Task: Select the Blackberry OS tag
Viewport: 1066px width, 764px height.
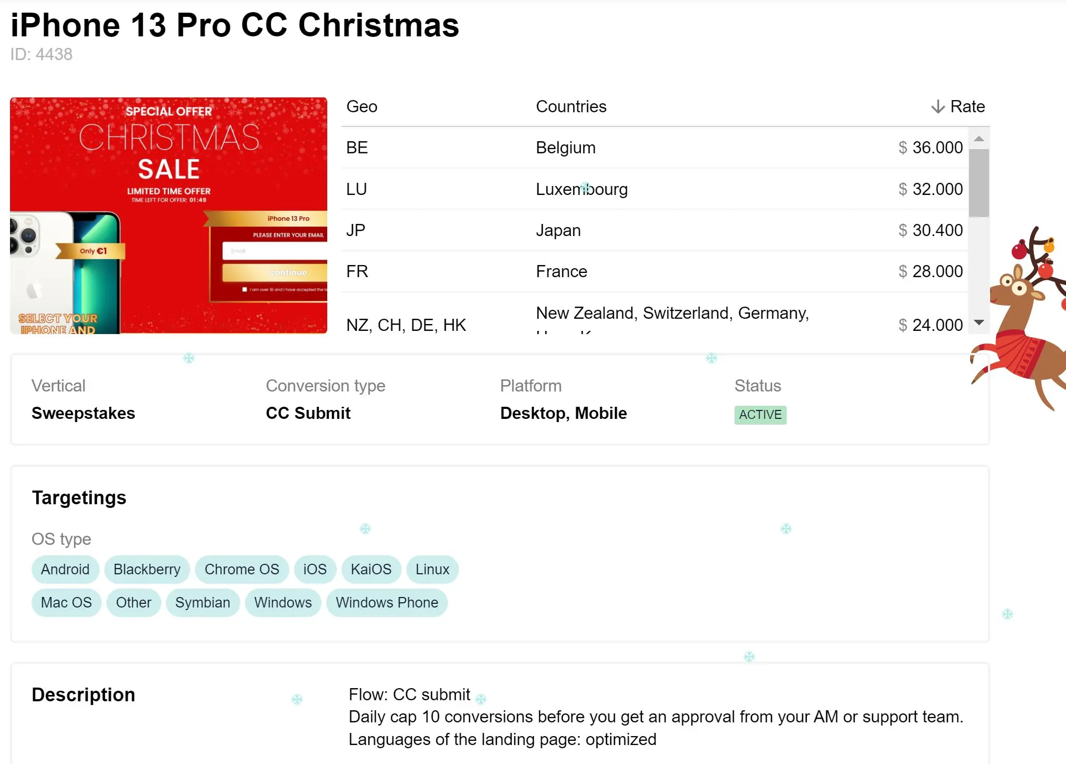Action: (x=147, y=570)
